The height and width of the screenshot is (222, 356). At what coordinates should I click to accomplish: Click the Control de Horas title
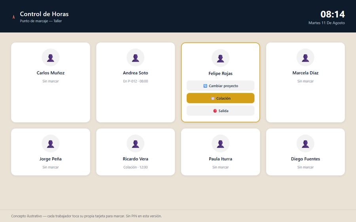point(44,14)
